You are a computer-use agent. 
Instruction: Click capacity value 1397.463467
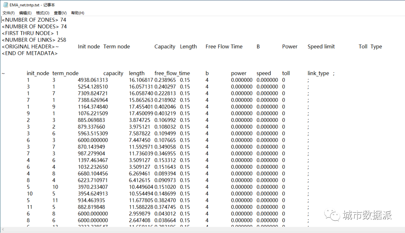coord(93,160)
